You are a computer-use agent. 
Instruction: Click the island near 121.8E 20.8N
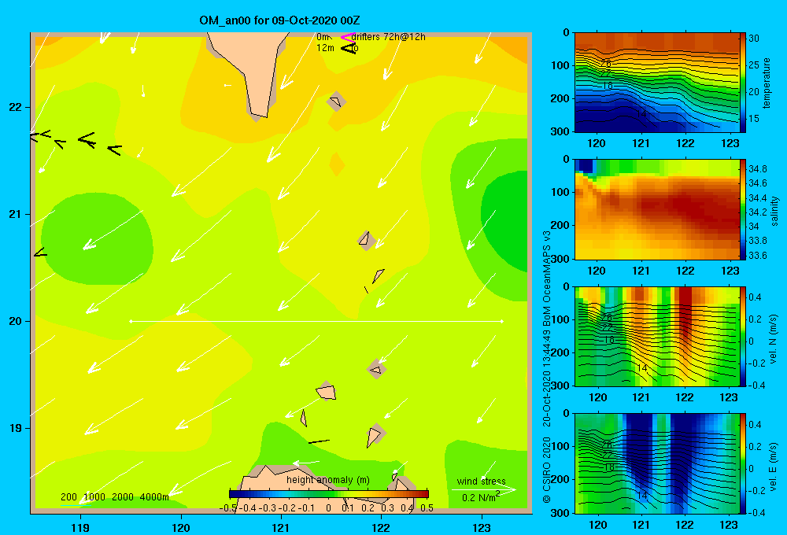pyautogui.click(x=366, y=241)
